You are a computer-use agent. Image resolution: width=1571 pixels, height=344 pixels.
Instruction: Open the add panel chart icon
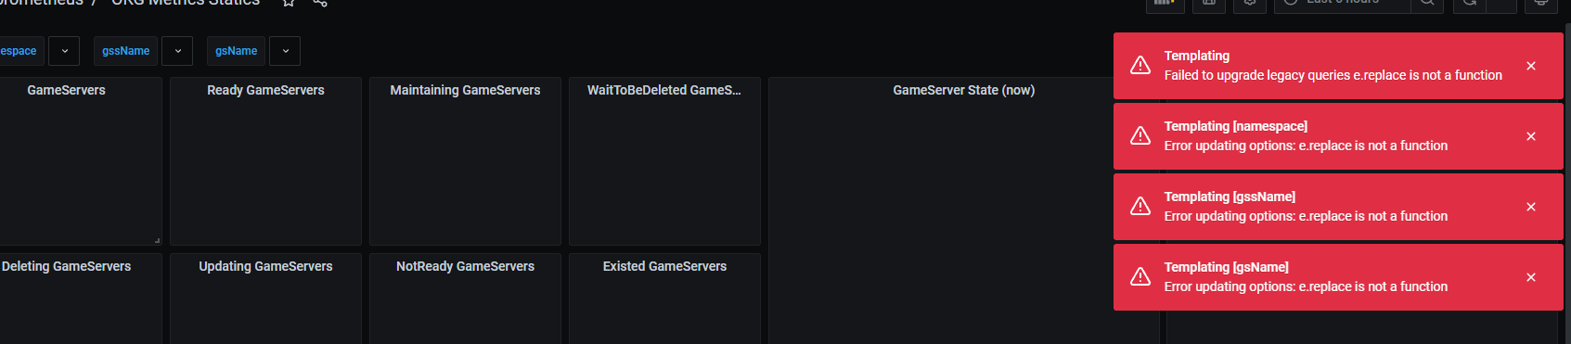1165,4
